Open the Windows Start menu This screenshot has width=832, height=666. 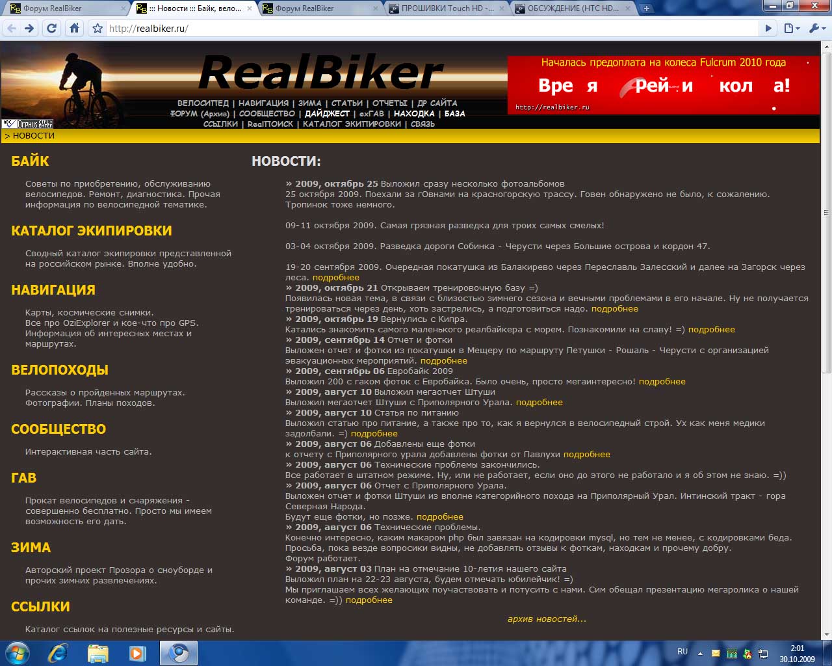[x=18, y=652]
